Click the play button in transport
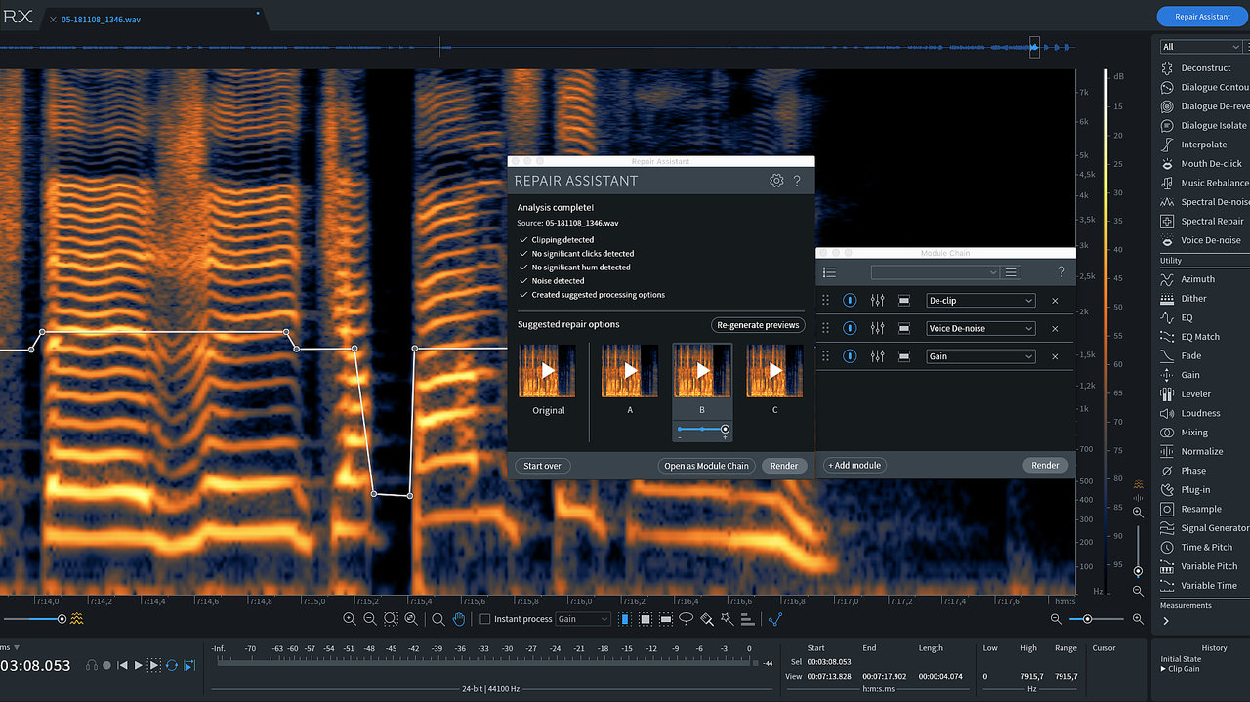1250x702 pixels. [x=139, y=666]
